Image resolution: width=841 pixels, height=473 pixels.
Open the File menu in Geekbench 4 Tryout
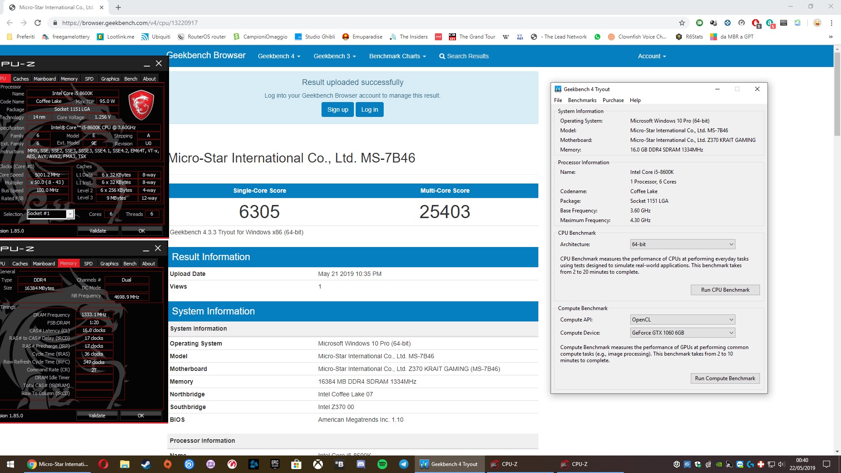[558, 100]
